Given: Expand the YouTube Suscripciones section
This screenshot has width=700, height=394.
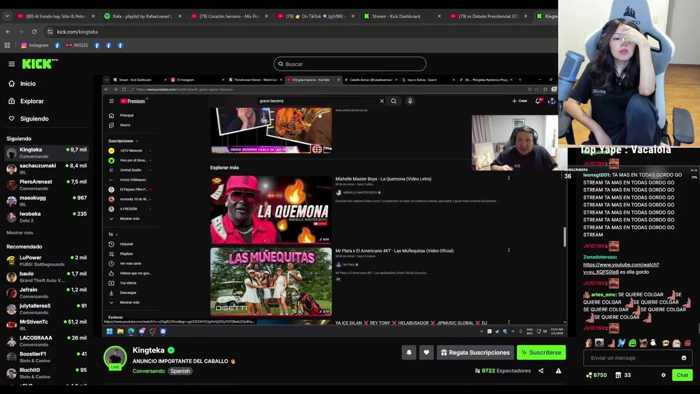Looking at the screenshot, I should click(123, 141).
